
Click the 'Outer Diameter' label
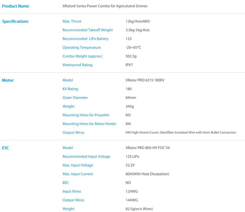(75, 98)
